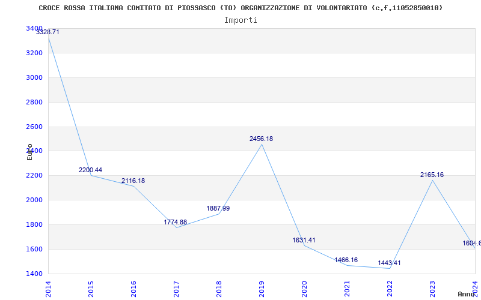Click the 1774.88 data label
Image resolution: width=481 pixels, height=300 pixels.
(x=175, y=222)
